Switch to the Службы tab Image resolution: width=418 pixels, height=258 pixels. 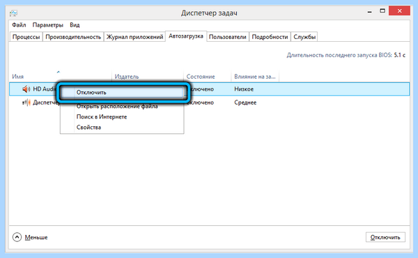tap(304, 37)
